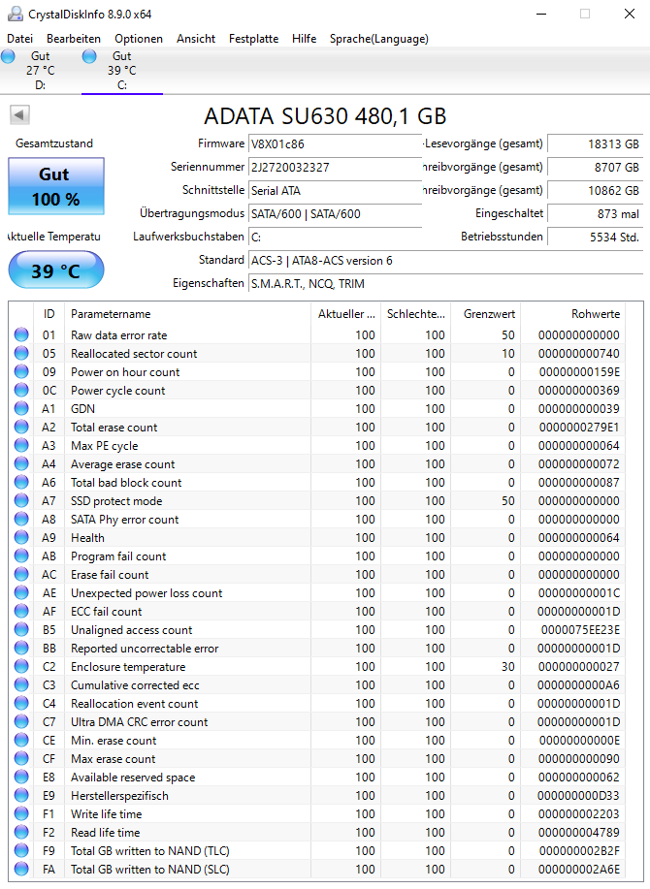Click the Übertragungsmodus field SATA/600

coord(336,213)
